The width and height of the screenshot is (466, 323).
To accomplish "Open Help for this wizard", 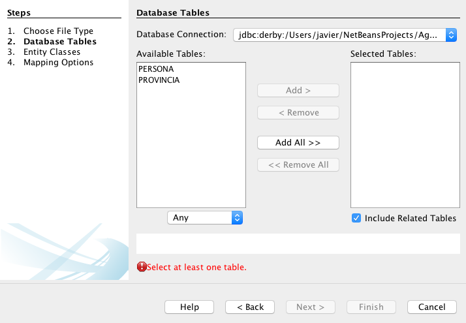I will [x=189, y=307].
